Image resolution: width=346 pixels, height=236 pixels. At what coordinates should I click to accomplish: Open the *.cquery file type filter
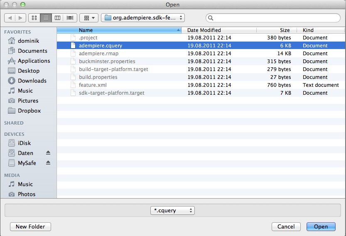point(172,210)
